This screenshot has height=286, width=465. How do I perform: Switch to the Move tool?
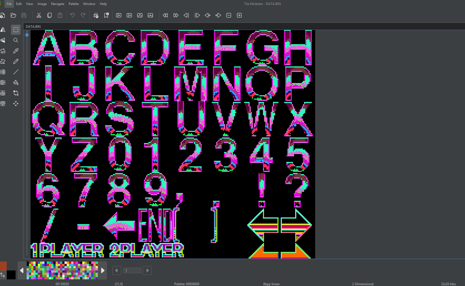pyautogui.click(x=16, y=104)
